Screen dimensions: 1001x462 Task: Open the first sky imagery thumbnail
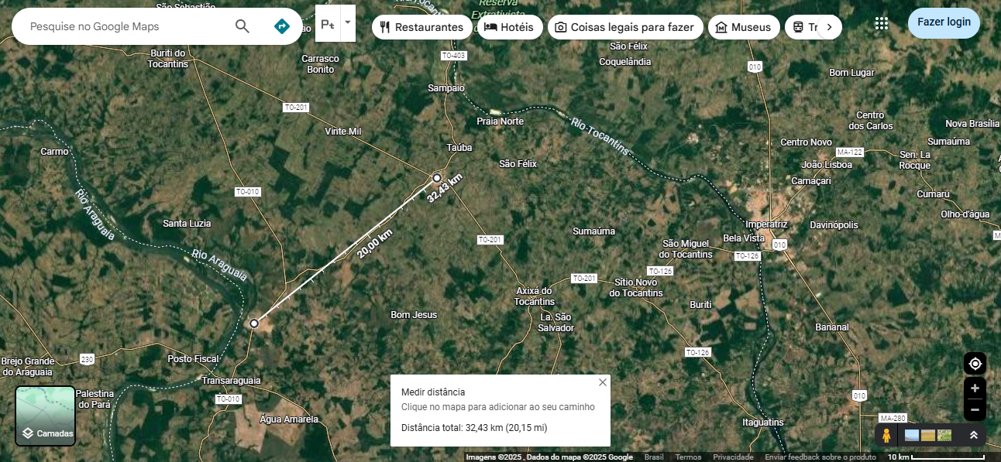tap(913, 436)
